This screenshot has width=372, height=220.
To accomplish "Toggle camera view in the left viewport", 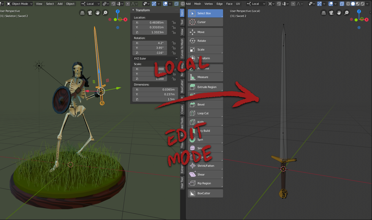I will coord(90,13).
